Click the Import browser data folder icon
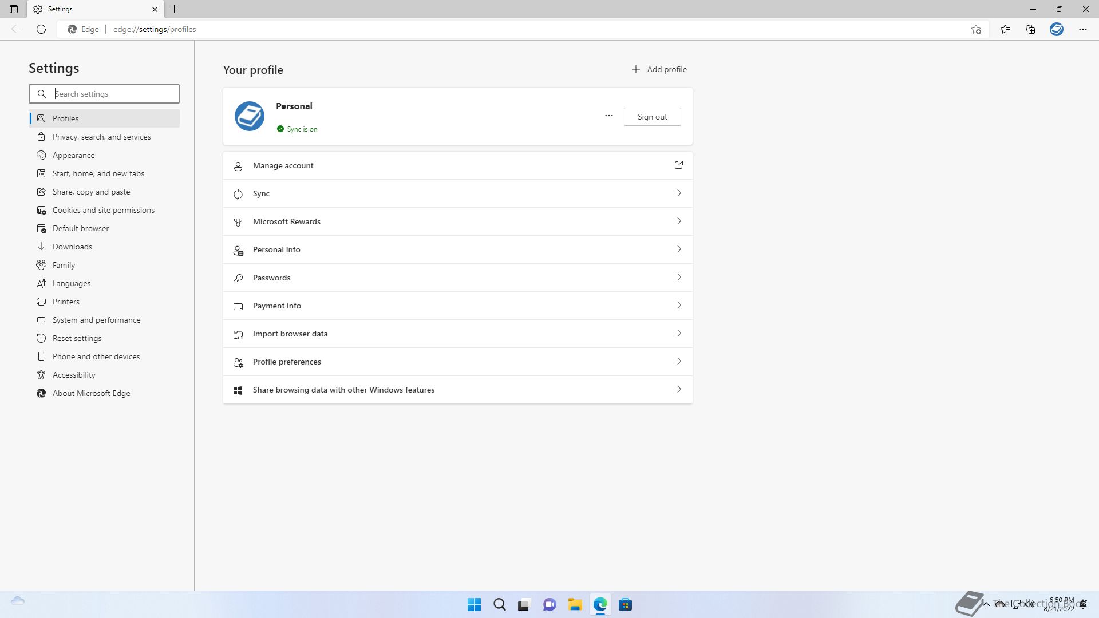1099x618 pixels. coord(238,334)
